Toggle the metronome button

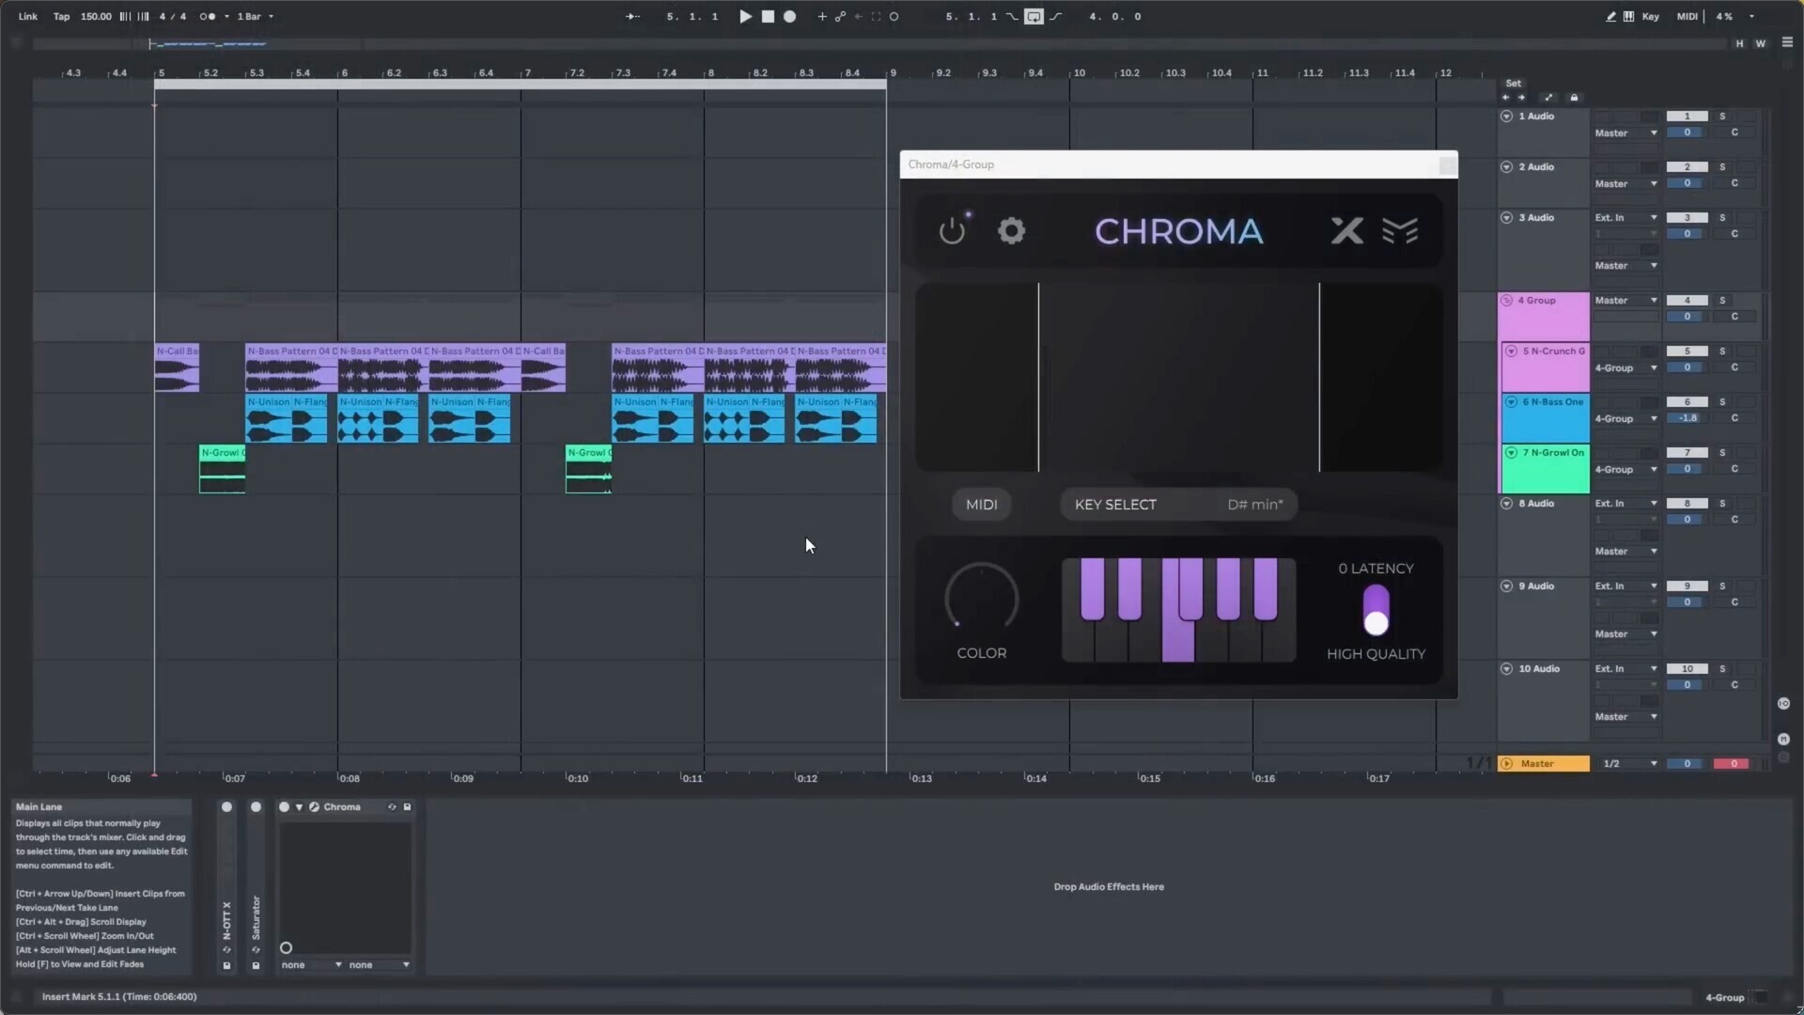coord(208,16)
